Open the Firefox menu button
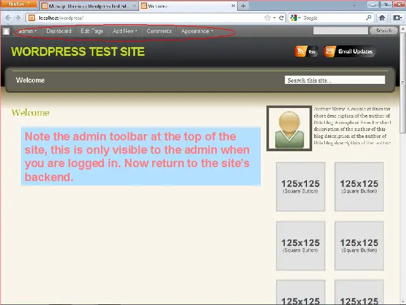Screen dimensions: 406x305 tap(18, 4)
